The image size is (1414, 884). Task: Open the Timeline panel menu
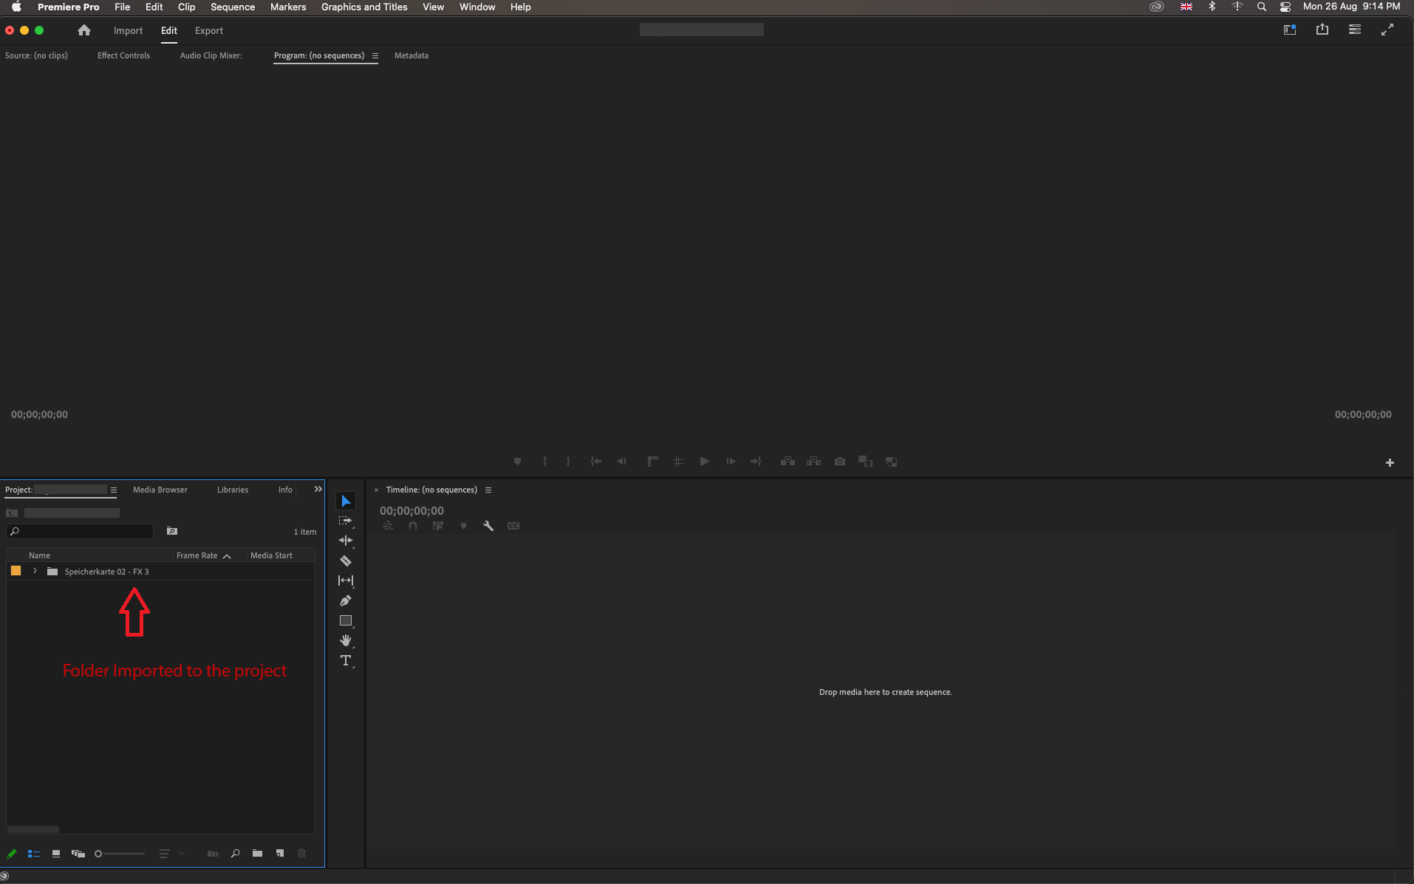coord(488,490)
